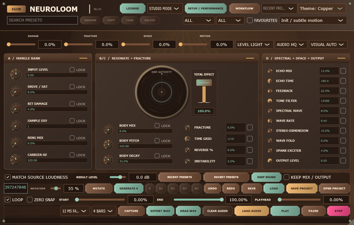Click the Ring Mix knob
This screenshot has height=225, width=354.
point(15,142)
